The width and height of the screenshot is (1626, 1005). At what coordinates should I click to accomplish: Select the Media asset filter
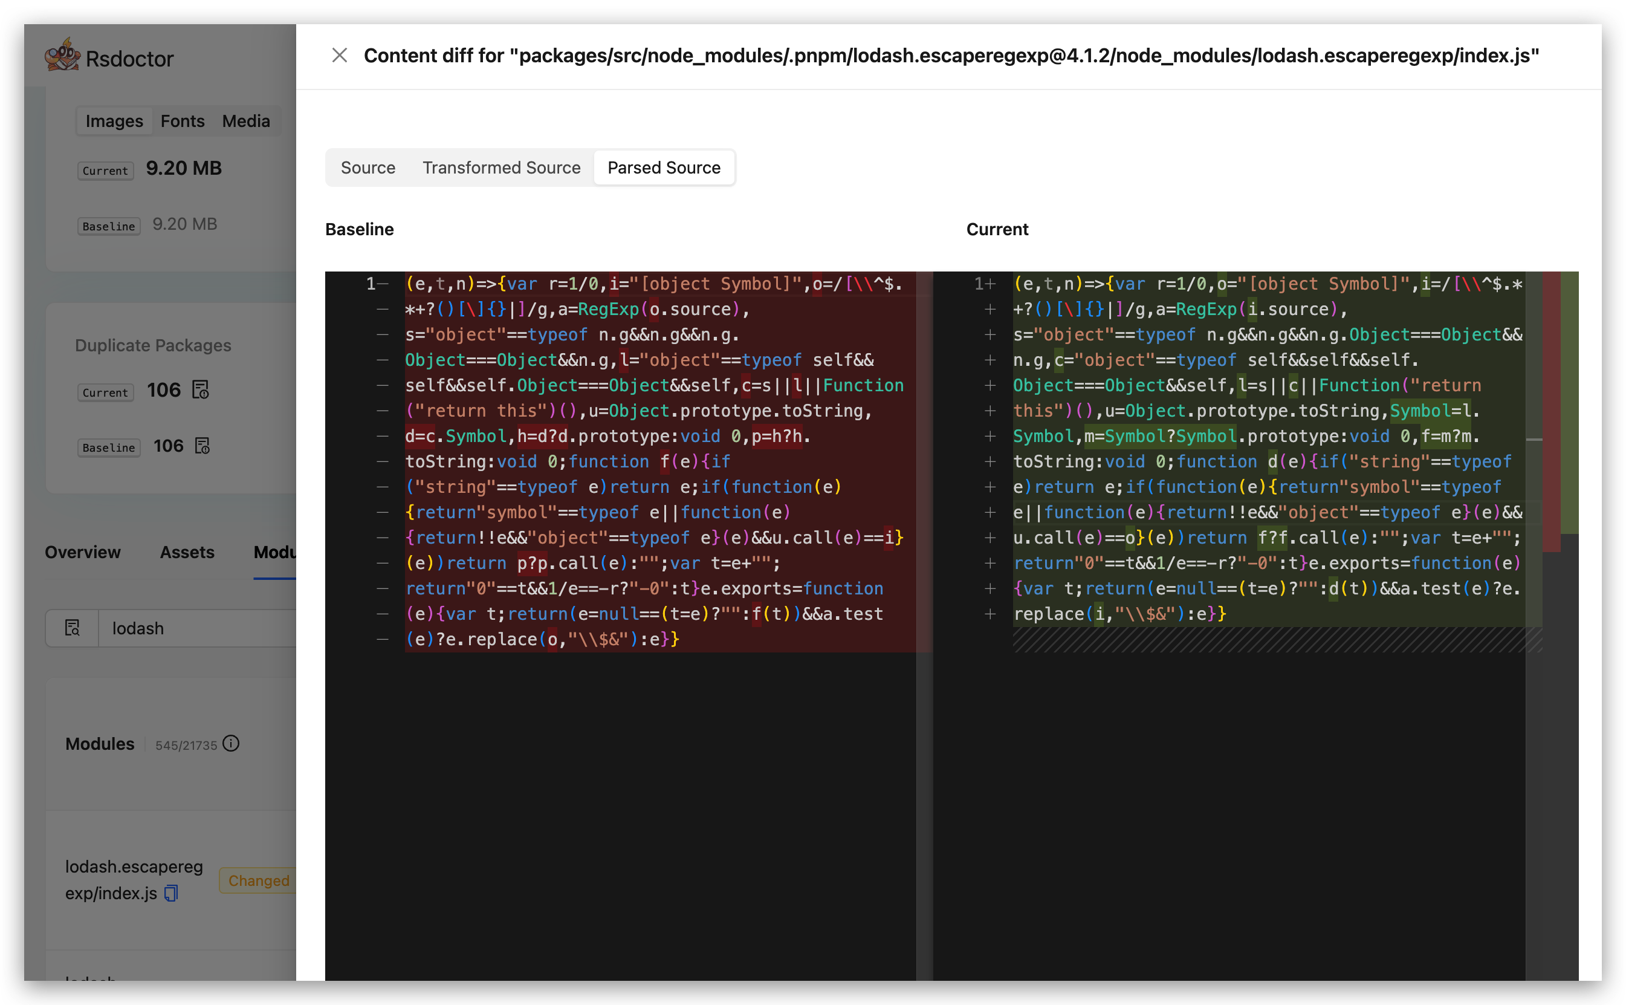click(246, 121)
